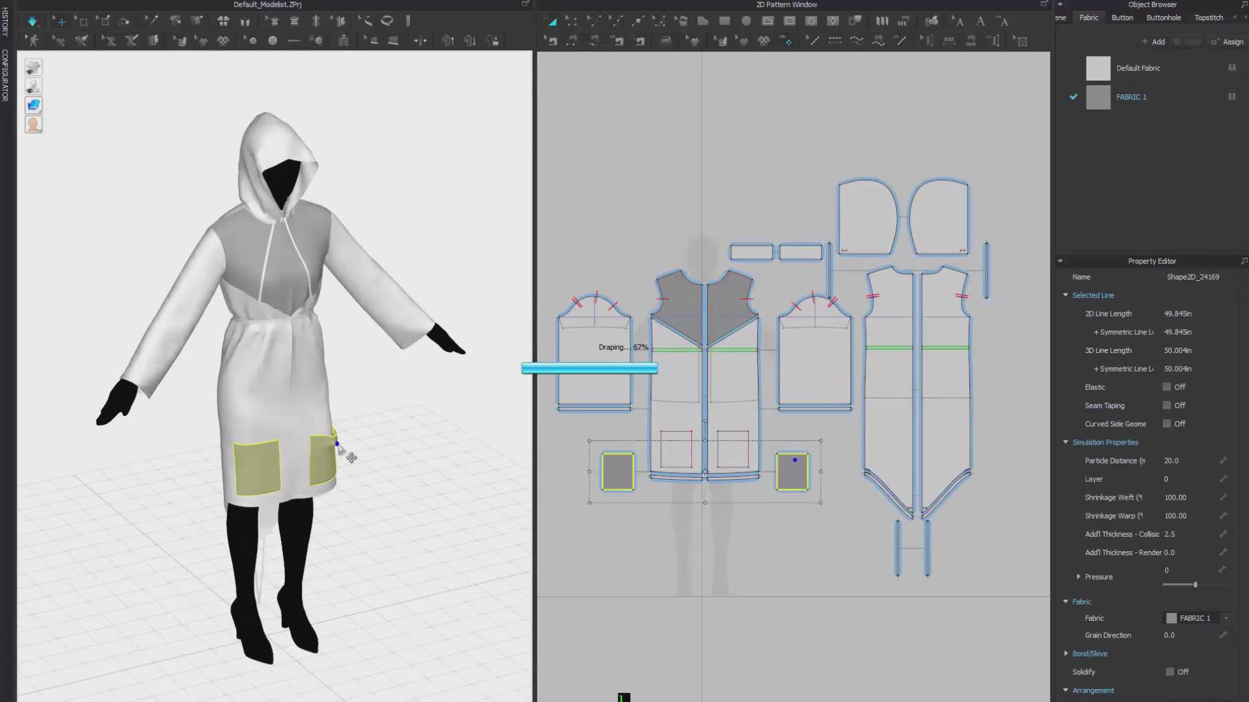This screenshot has height=702, width=1249.
Task: Select the Free Topstitch wavy line tool
Action: (857, 40)
